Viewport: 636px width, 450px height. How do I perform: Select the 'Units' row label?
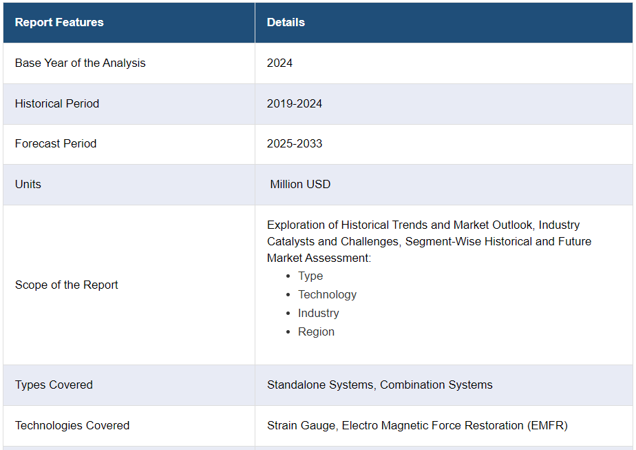pos(28,184)
